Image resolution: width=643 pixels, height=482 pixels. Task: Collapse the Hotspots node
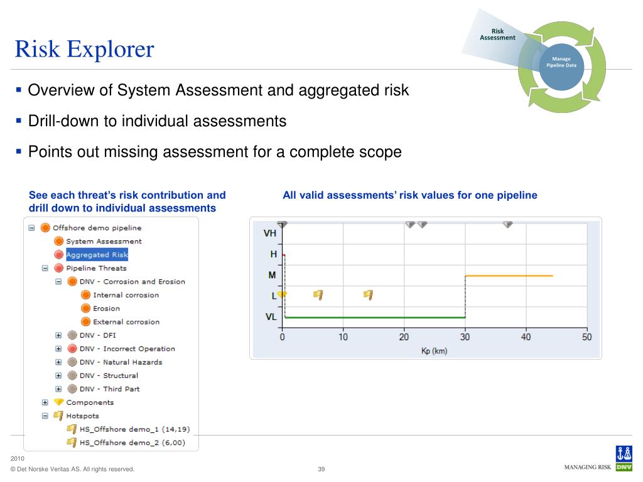(x=45, y=416)
